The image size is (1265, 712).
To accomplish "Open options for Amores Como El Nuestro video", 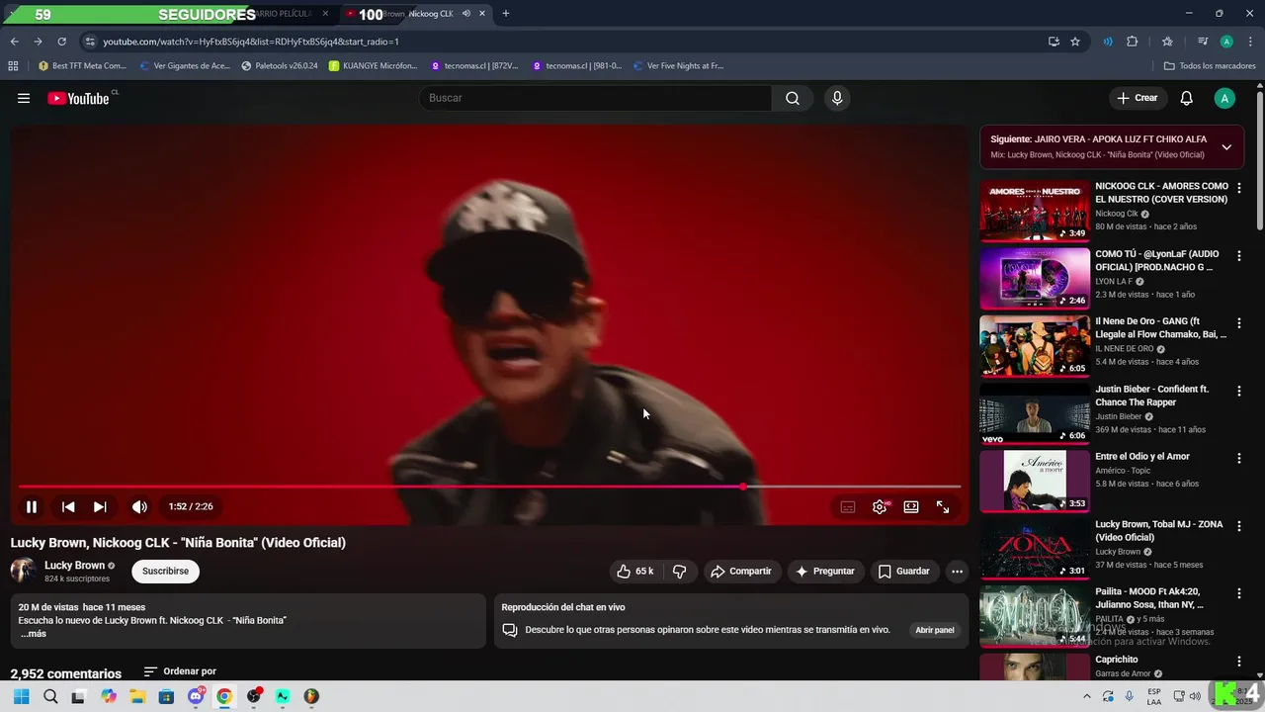I will [1238, 188].
